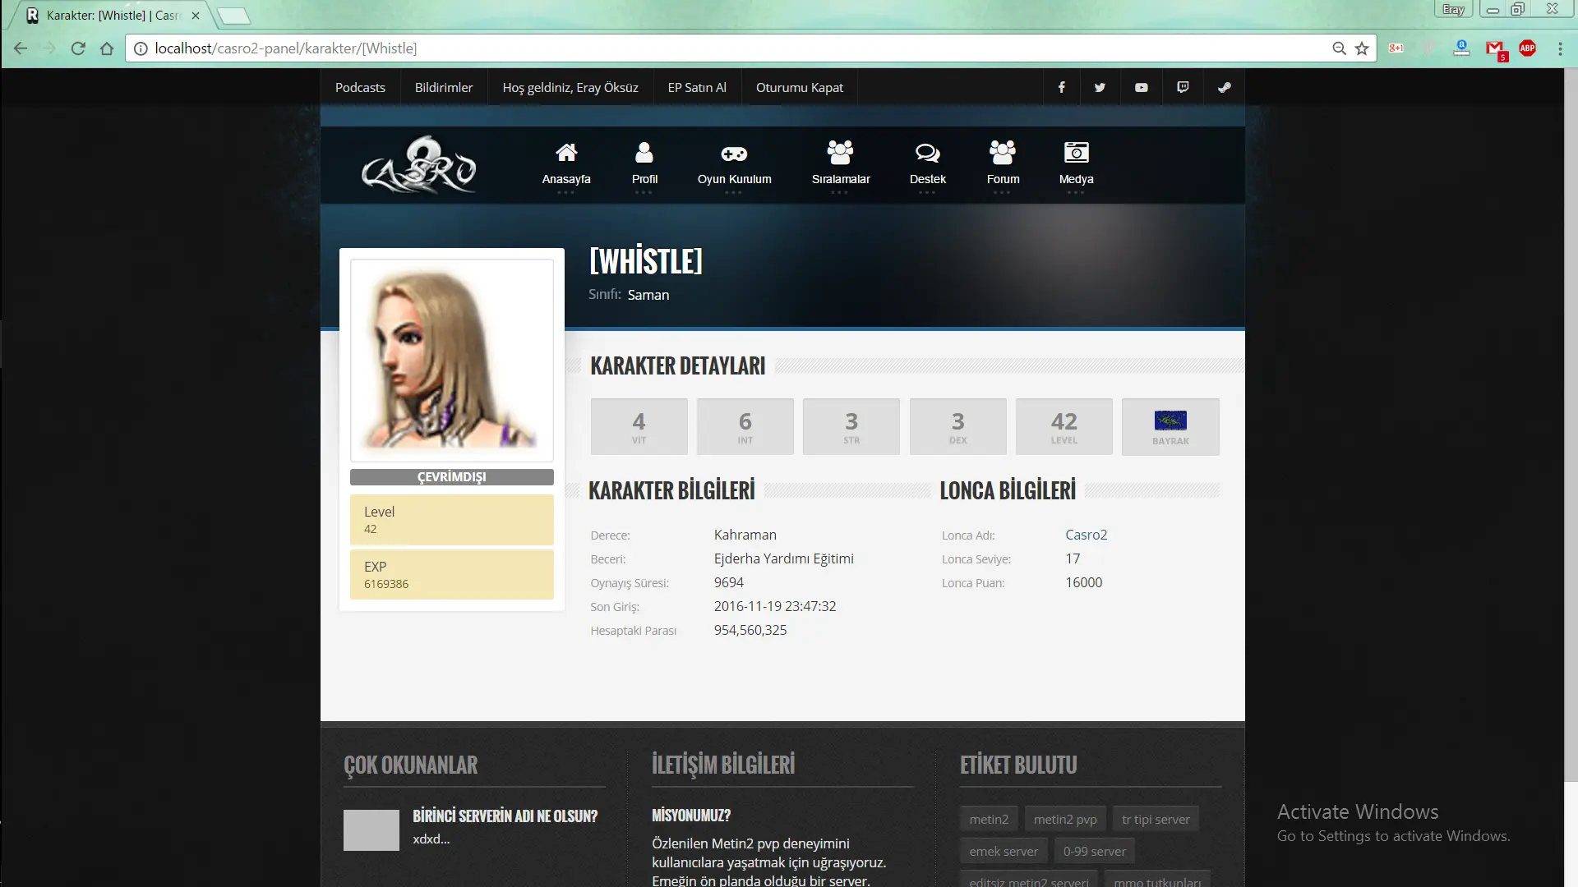Click the browser back arrow
The height and width of the screenshot is (887, 1578).
click(x=21, y=48)
